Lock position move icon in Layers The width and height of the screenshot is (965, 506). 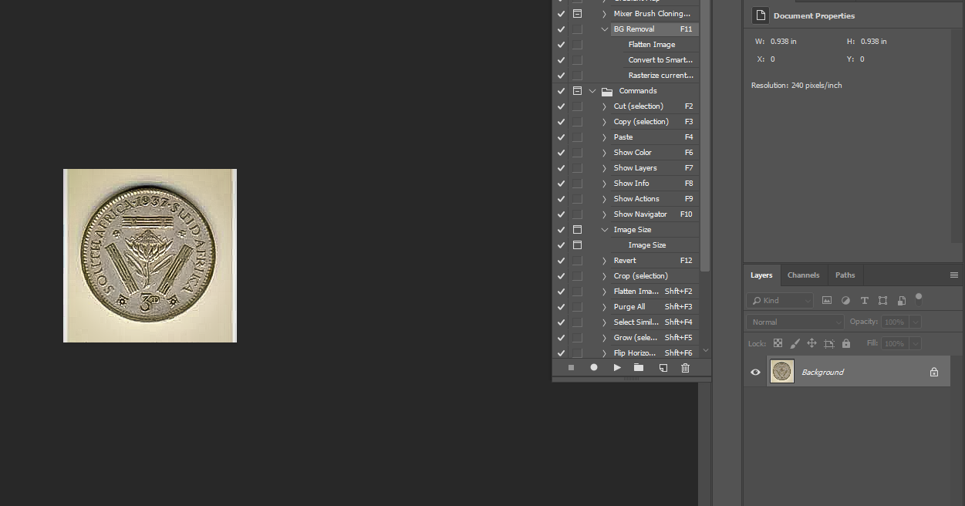point(811,343)
